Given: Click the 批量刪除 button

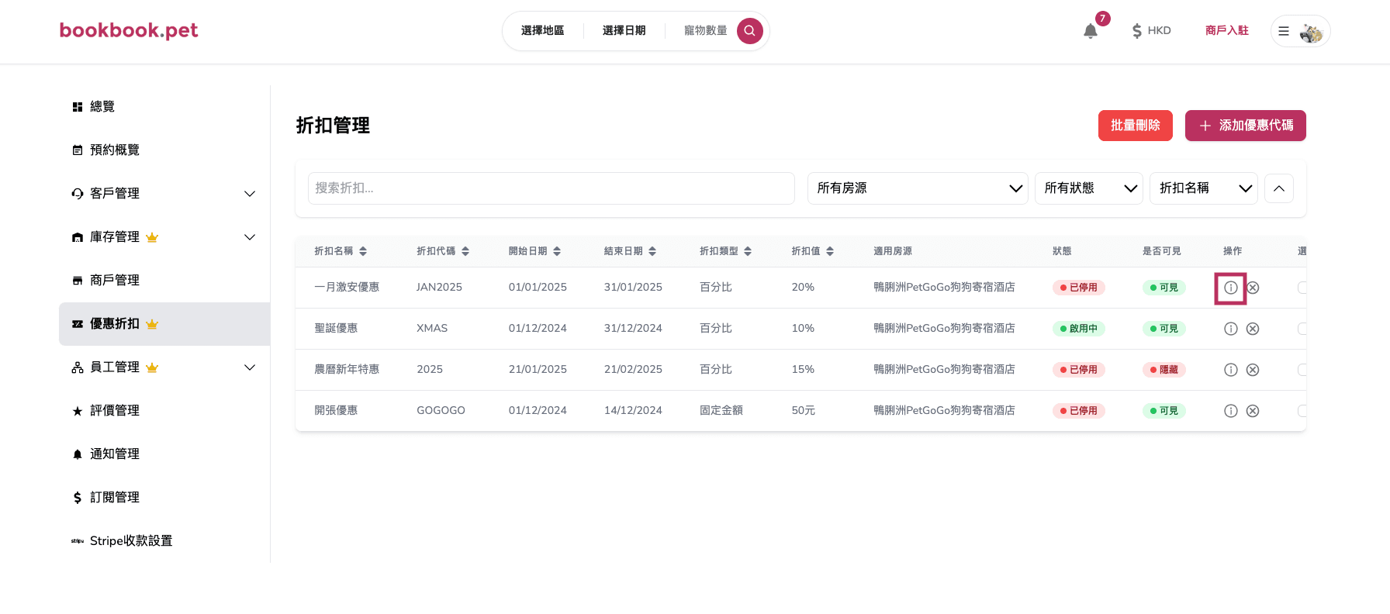Looking at the screenshot, I should pyautogui.click(x=1136, y=126).
